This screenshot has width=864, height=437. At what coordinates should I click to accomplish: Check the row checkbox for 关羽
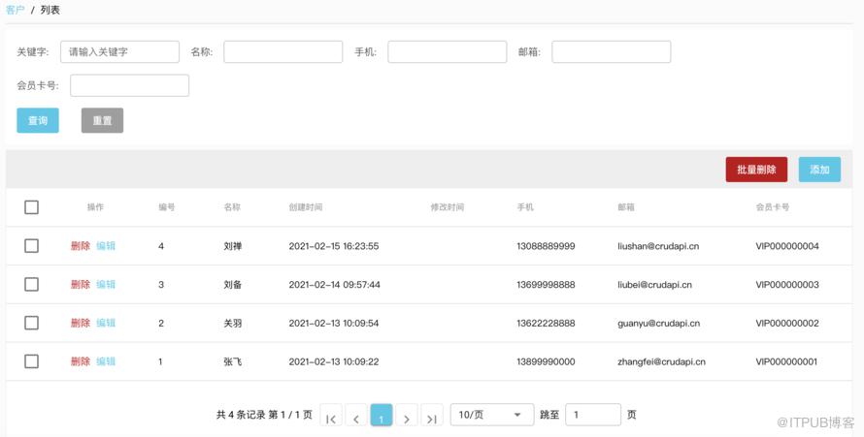[31, 323]
